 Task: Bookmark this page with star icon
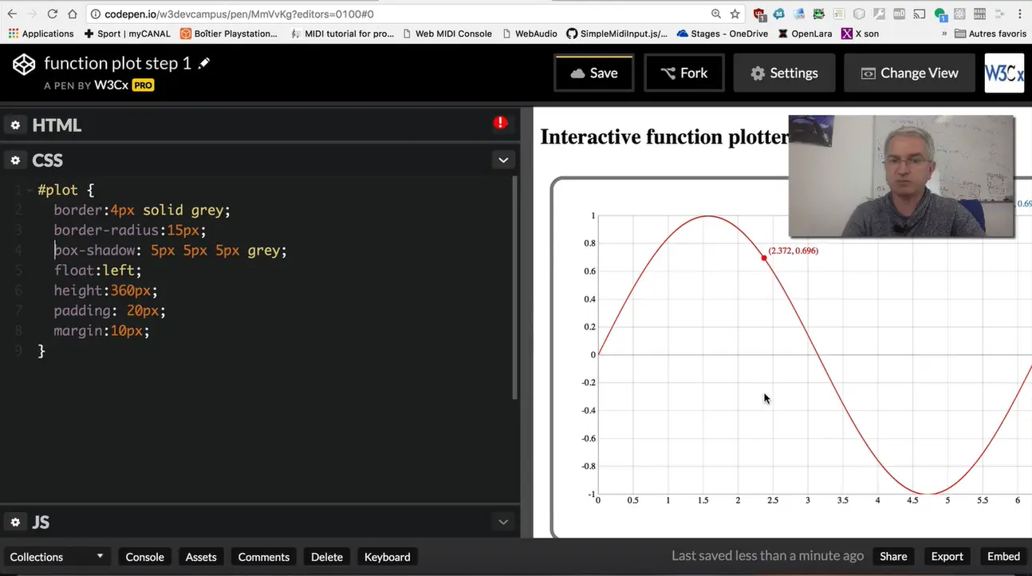click(x=735, y=14)
